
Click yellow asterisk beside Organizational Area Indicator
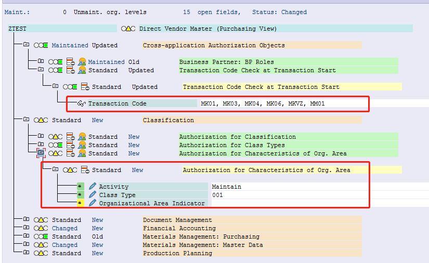pyautogui.click(x=80, y=203)
